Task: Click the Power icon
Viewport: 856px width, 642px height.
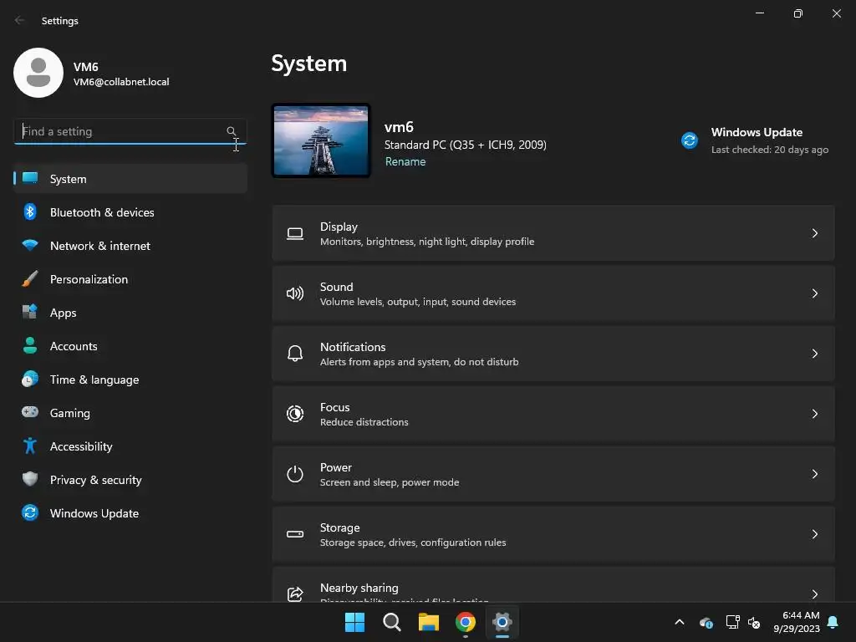Action: point(295,474)
